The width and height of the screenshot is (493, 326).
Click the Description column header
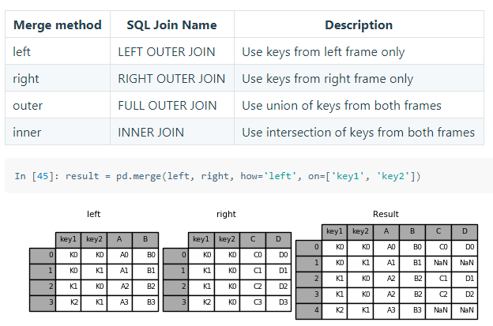pos(358,24)
